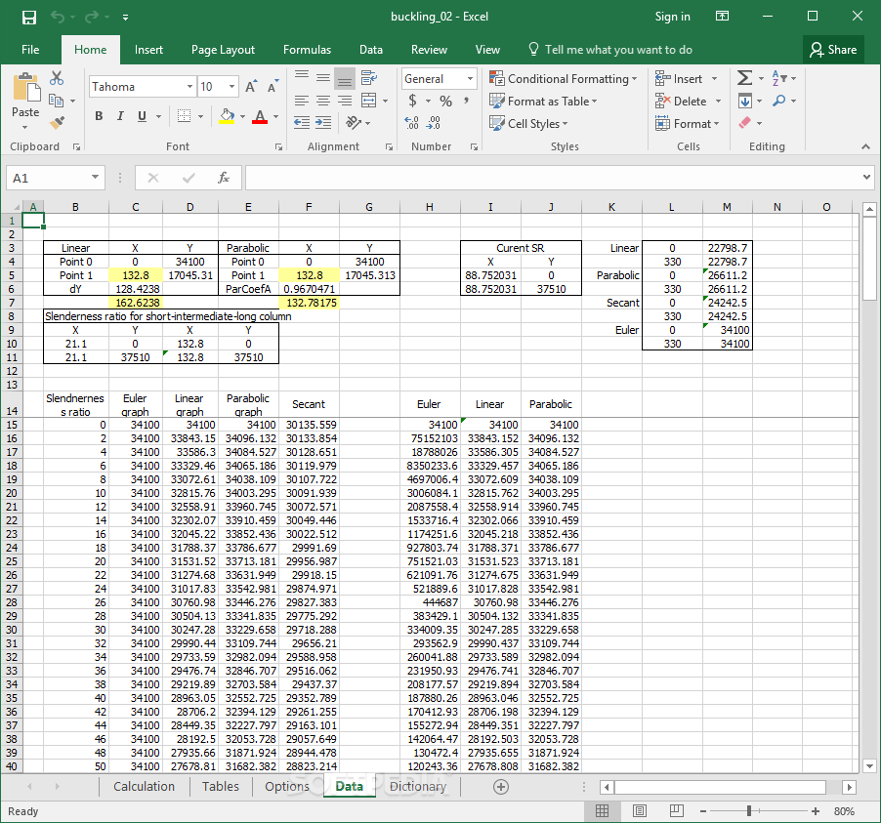The image size is (881, 823).
Task: Apply Accounting dollar number format
Action: click(413, 101)
